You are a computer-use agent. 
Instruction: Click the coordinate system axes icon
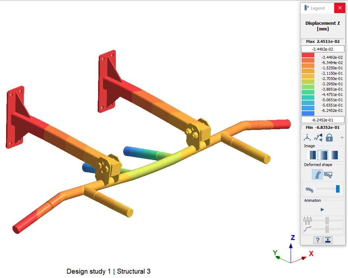(307, 137)
